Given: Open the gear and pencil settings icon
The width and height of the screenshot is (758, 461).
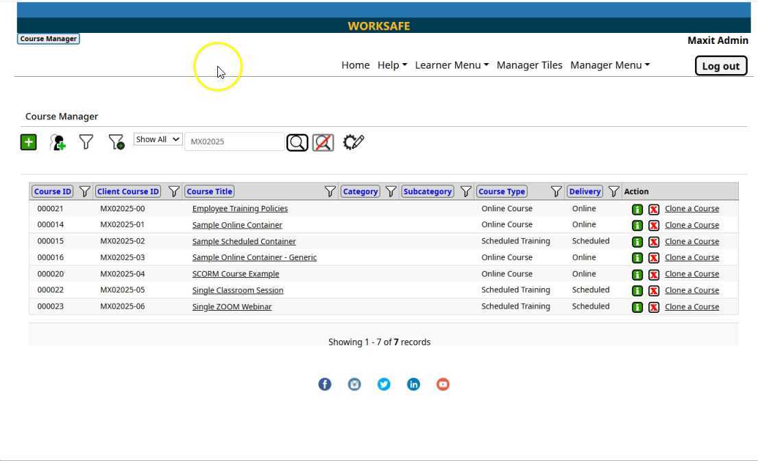Looking at the screenshot, I should coord(353,142).
